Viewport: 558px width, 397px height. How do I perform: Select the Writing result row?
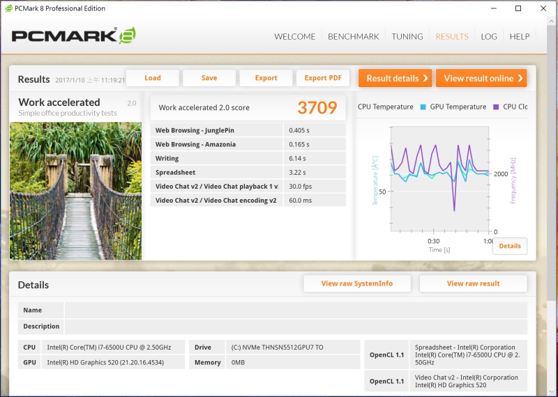click(x=248, y=158)
